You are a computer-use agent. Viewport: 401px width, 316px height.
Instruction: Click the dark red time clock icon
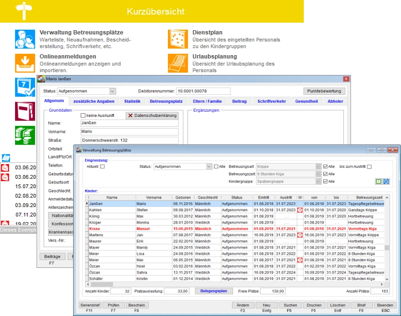pyautogui.click(x=25, y=111)
